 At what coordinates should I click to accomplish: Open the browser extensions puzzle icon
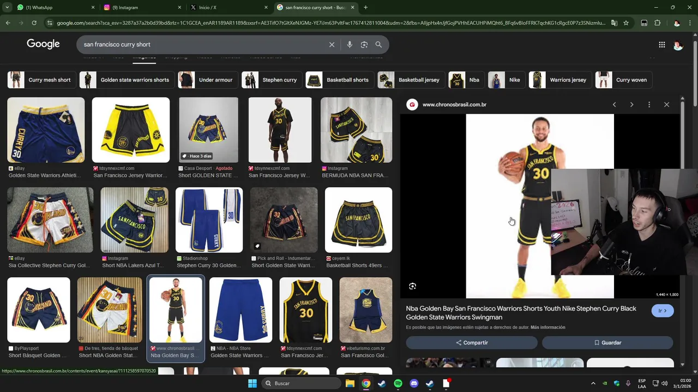(657, 23)
